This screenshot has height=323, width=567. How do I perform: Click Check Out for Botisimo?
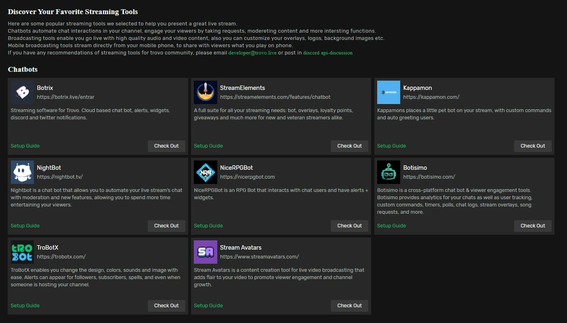(x=533, y=225)
